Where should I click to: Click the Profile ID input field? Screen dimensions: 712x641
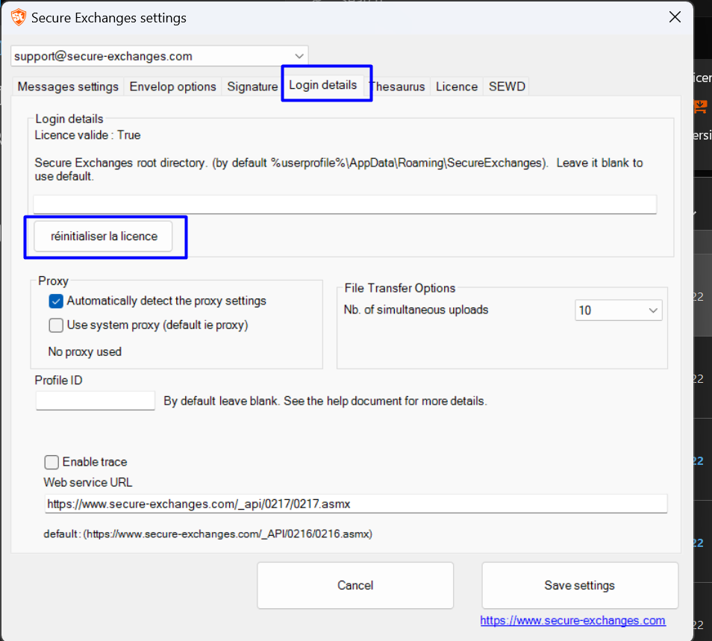[x=96, y=401]
